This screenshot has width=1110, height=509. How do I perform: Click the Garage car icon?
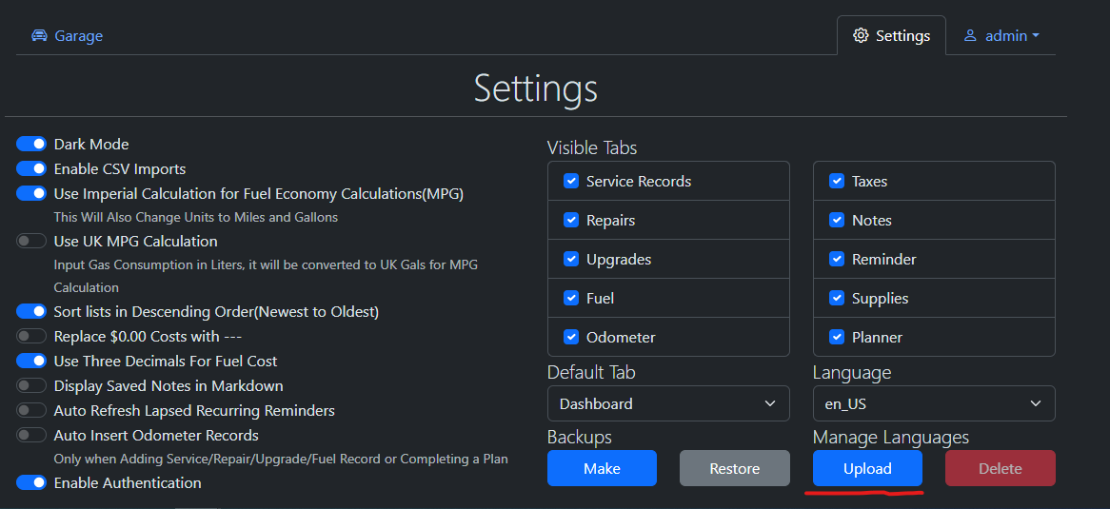pos(39,36)
